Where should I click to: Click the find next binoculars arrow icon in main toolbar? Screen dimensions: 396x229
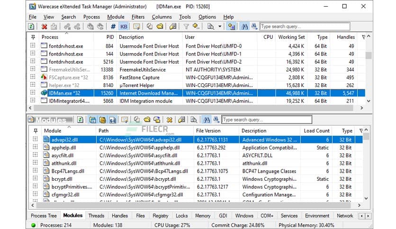tap(254, 26)
